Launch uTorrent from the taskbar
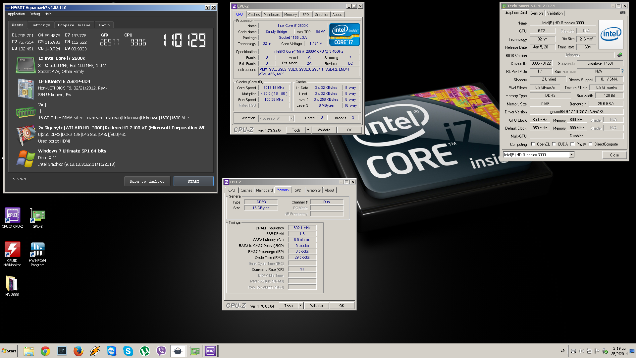Screen dimensions: 636x358 coord(145,351)
